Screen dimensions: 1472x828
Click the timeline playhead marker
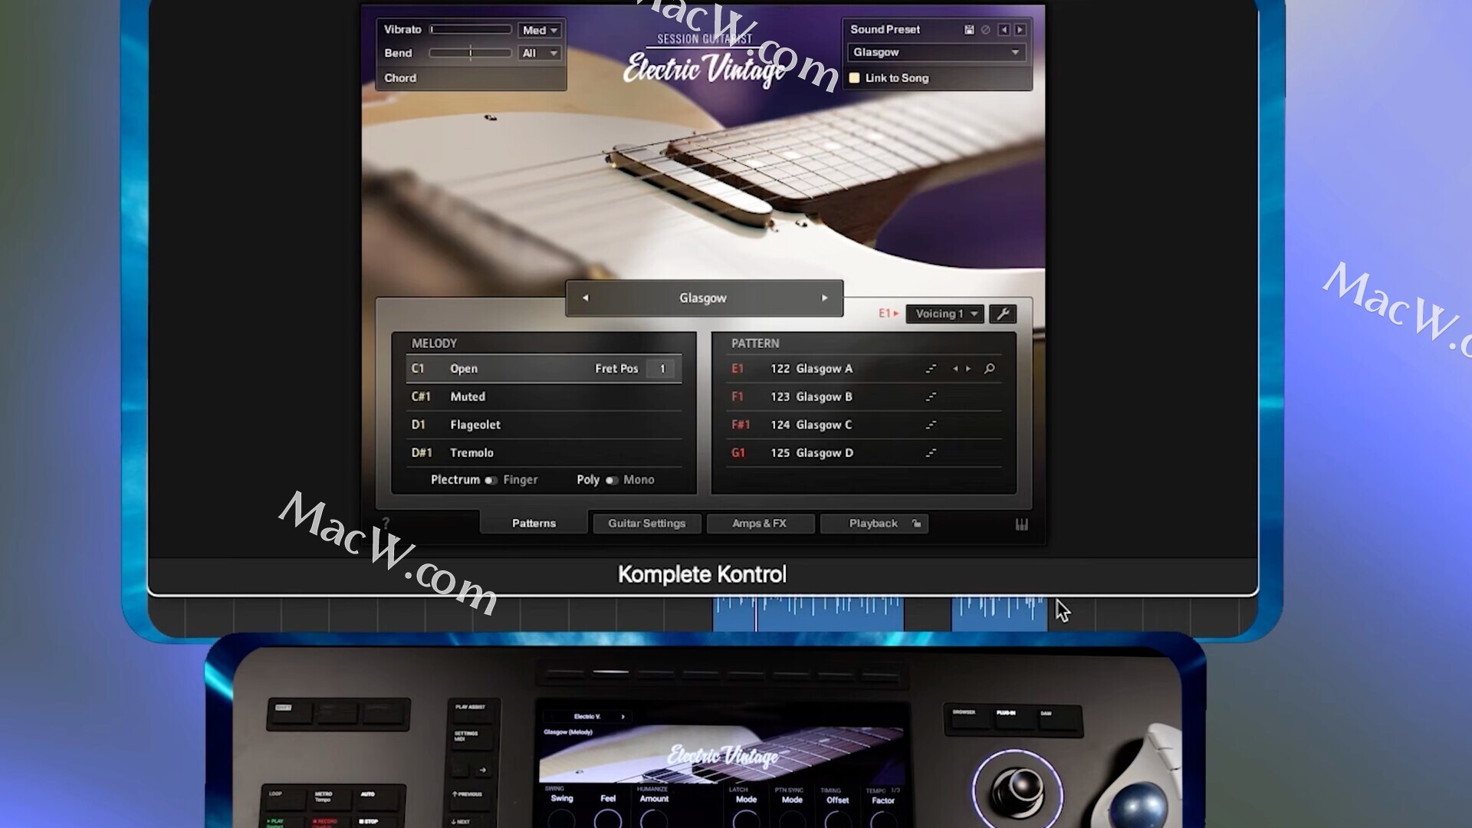point(756,614)
